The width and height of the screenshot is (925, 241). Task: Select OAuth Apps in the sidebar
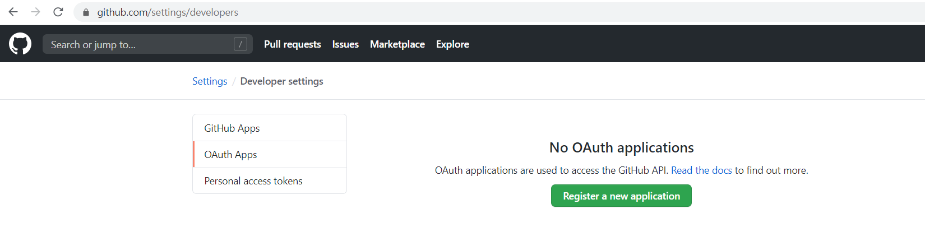(x=270, y=154)
